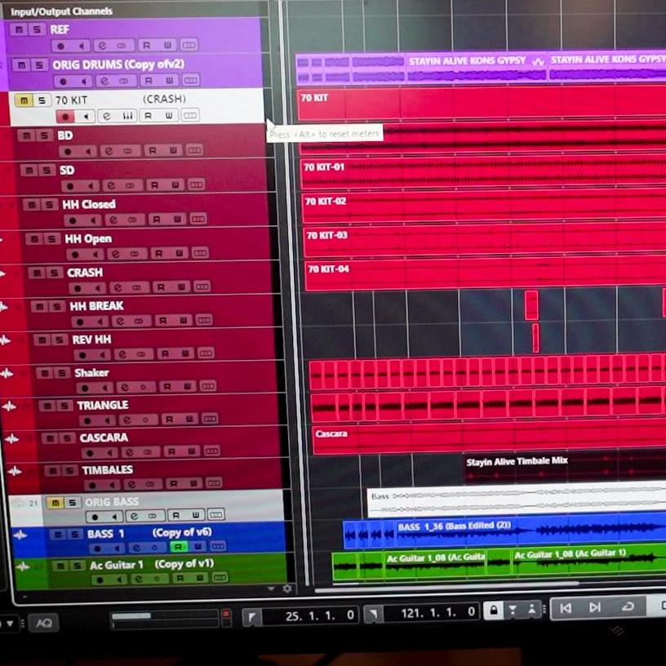Image resolution: width=666 pixels, height=666 pixels.
Task: Solo the BD track
Action: coord(44,135)
